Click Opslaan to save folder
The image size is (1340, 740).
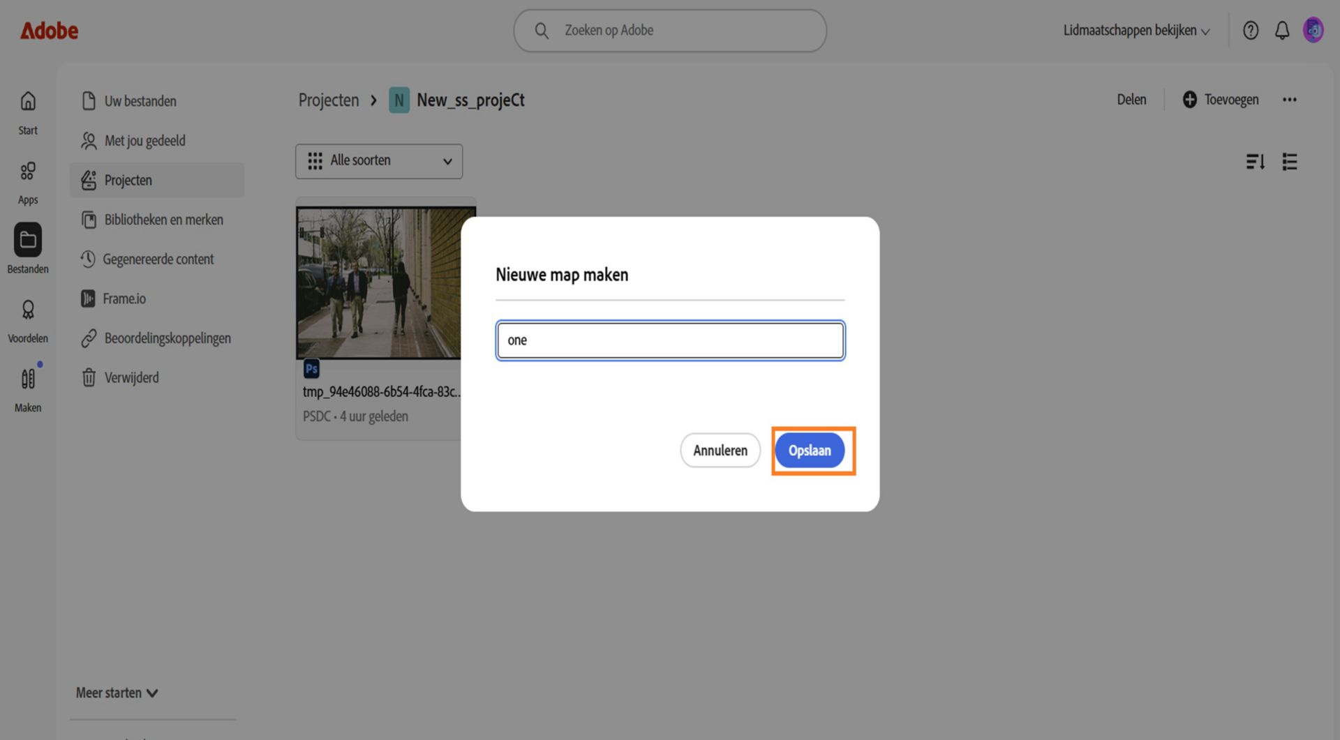pos(810,451)
